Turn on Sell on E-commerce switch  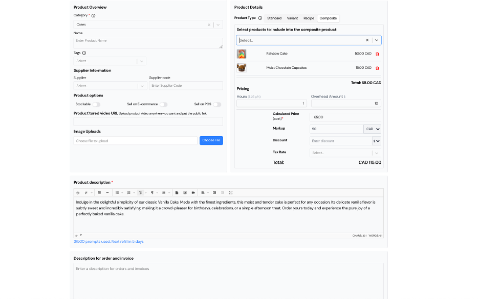point(163,104)
